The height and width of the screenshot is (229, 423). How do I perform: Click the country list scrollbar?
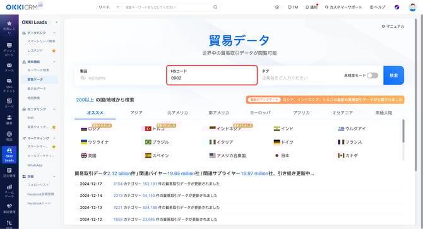point(403,131)
